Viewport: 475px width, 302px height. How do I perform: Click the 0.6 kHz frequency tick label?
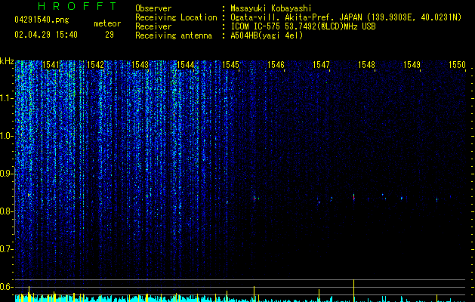coord(6,287)
